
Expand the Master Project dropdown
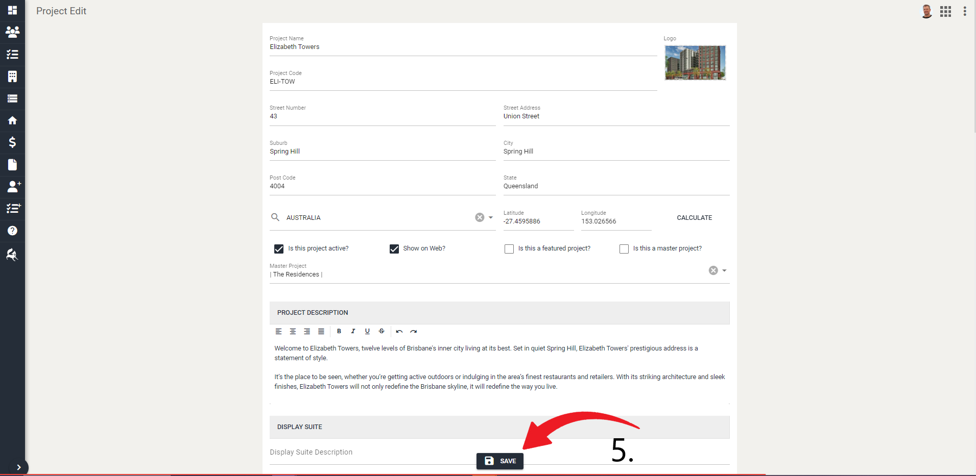tap(724, 270)
